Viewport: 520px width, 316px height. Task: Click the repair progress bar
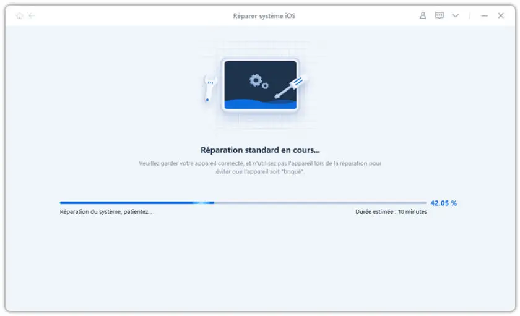(243, 203)
